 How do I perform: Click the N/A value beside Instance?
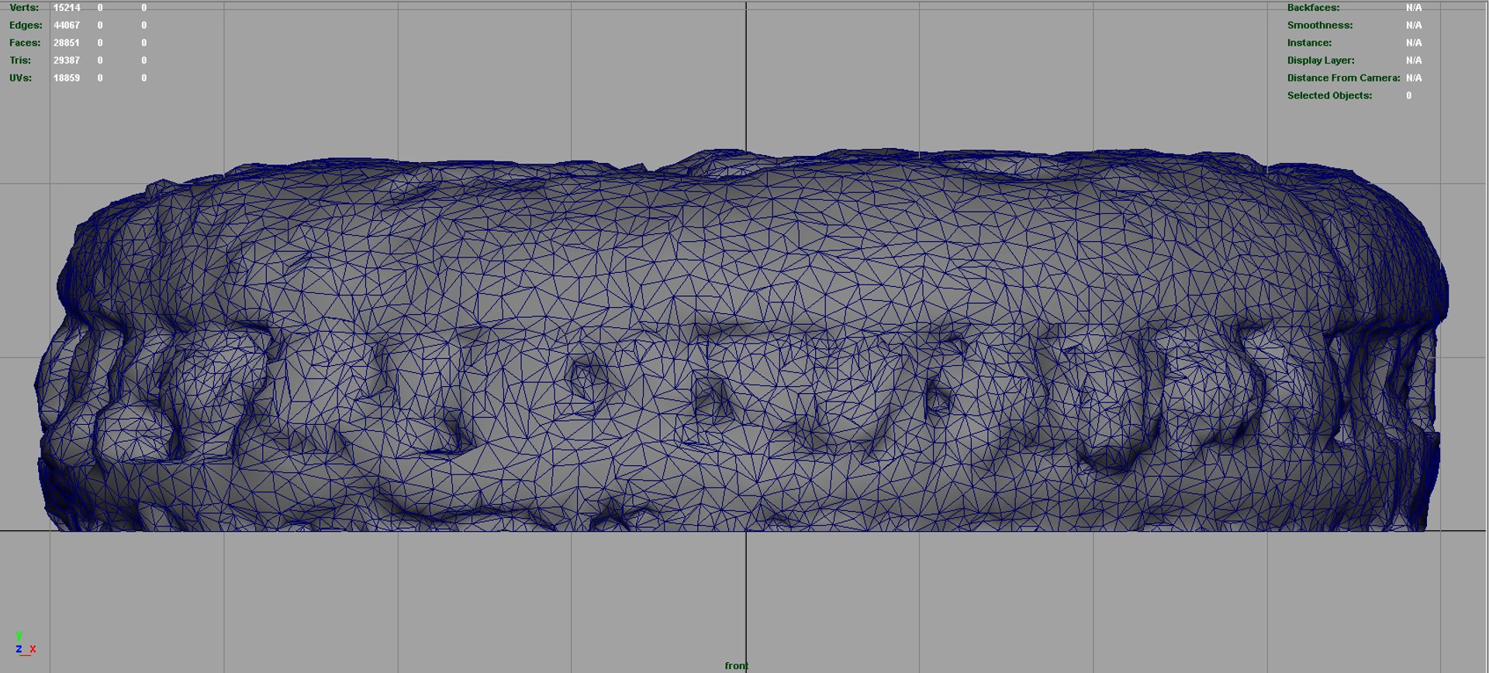(1414, 43)
